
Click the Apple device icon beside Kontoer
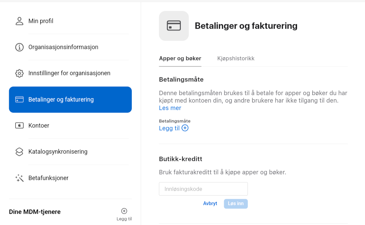click(x=19, y=126)
